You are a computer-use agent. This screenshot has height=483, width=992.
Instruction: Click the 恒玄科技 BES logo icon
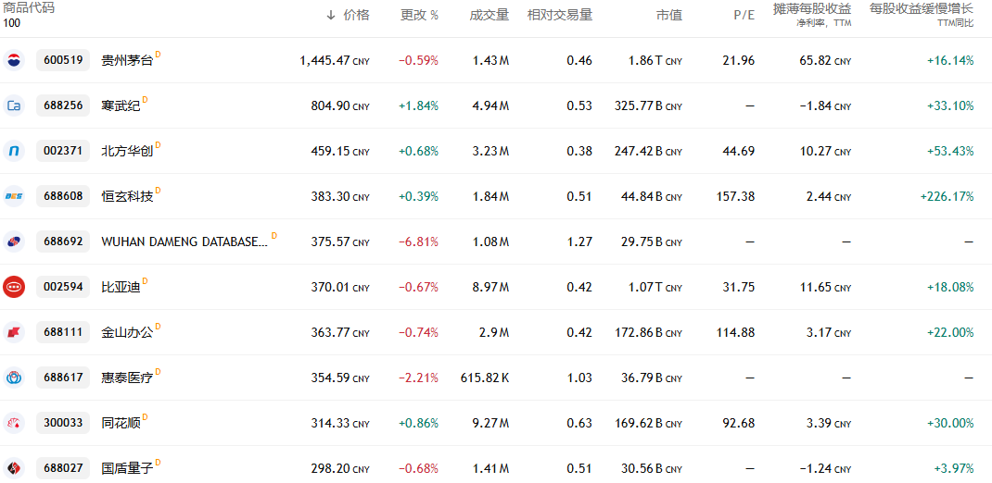tap(13, 196)
